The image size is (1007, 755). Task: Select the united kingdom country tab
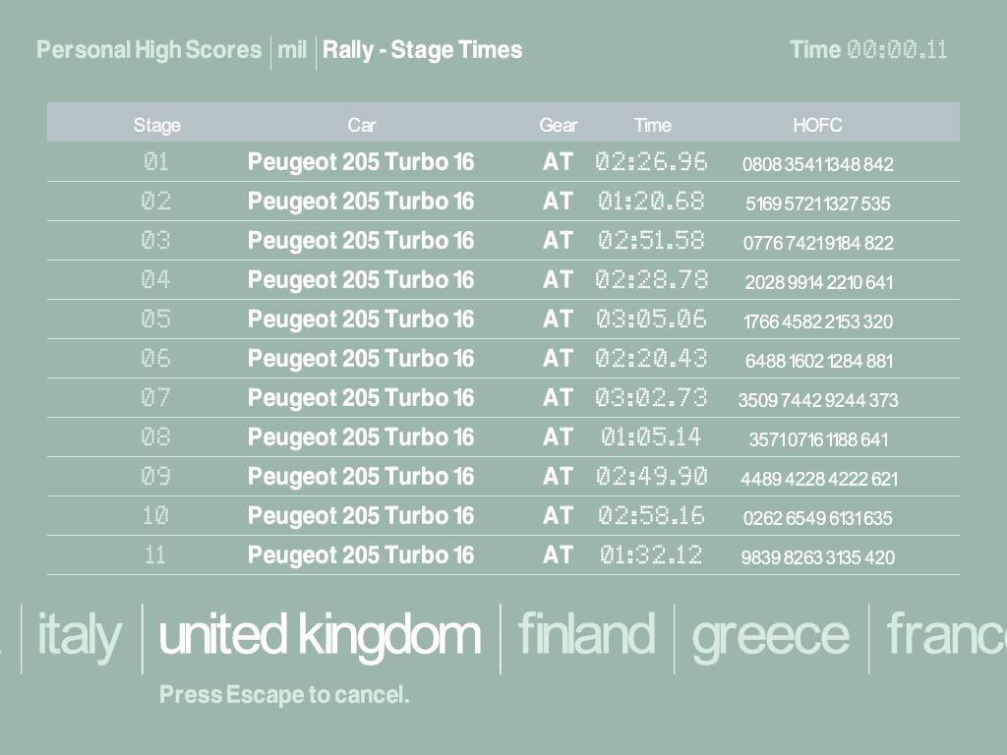320,635
